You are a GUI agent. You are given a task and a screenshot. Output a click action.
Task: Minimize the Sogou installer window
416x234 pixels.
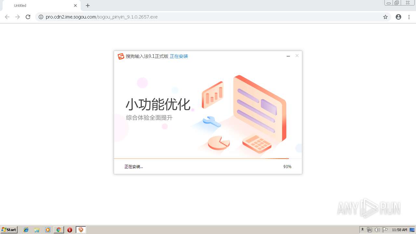[x=288, y=56]
